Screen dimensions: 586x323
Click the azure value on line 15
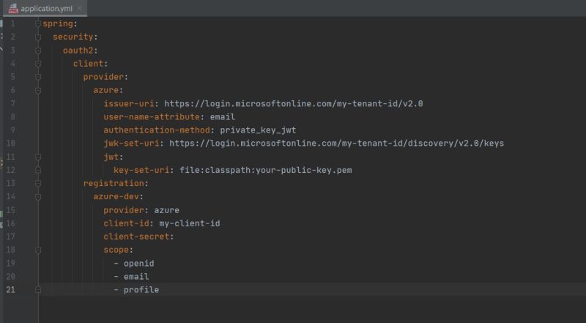click(167, 210)
